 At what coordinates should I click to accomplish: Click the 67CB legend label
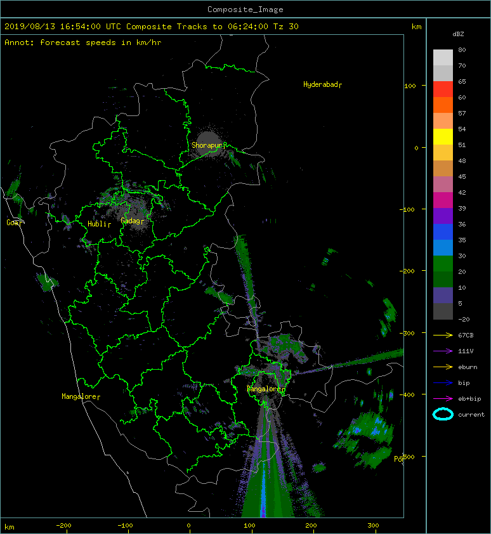[466, 335]
